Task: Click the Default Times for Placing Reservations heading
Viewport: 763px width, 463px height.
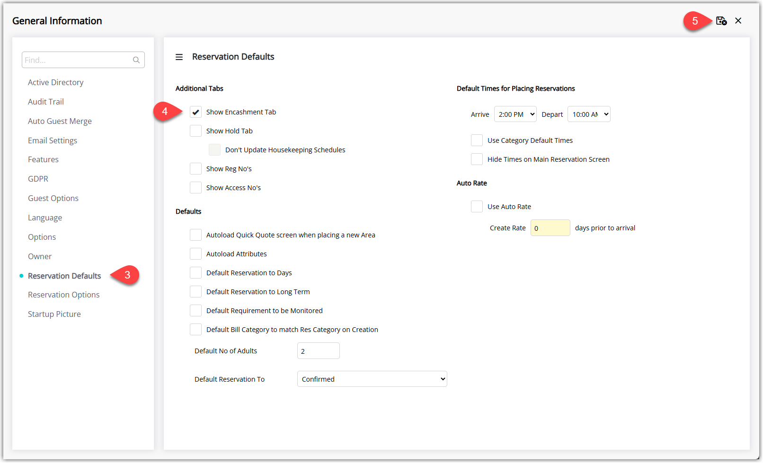Action: pyautogui.click(x=516, y=88)
